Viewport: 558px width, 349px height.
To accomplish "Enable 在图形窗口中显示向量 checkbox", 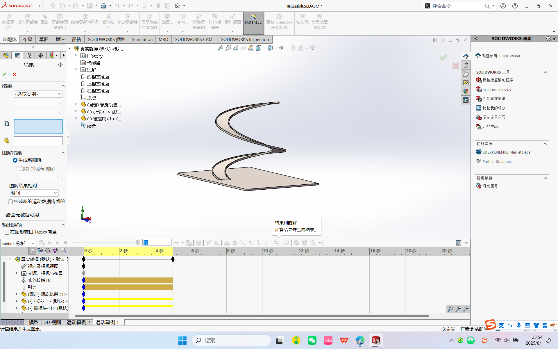I will [x=7, y=232].
